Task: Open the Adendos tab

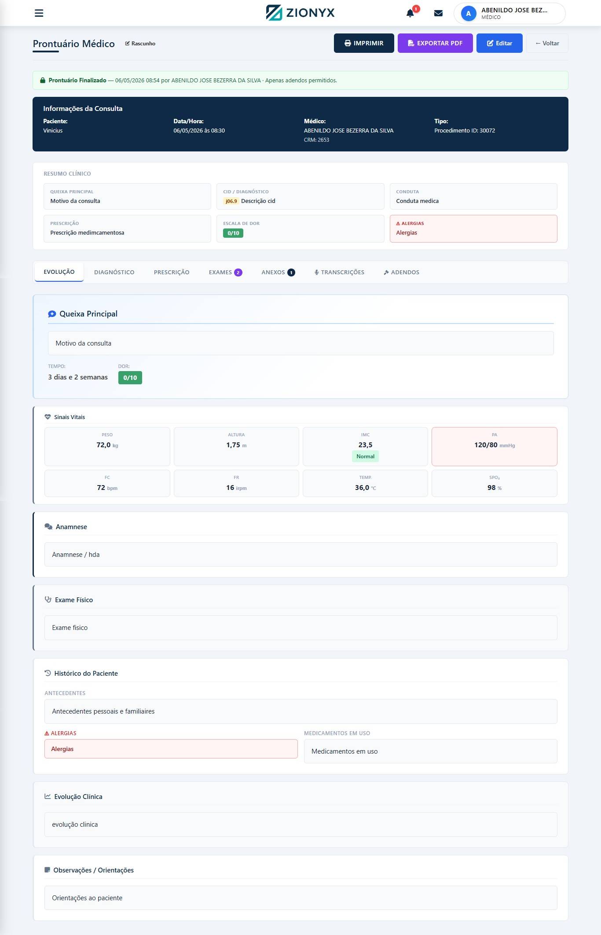Action: pos(401,272)
